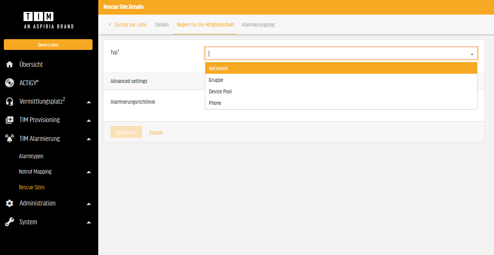Click the Administration gear icon
This screenshot has width=494, height=255.
click(10, 204)
